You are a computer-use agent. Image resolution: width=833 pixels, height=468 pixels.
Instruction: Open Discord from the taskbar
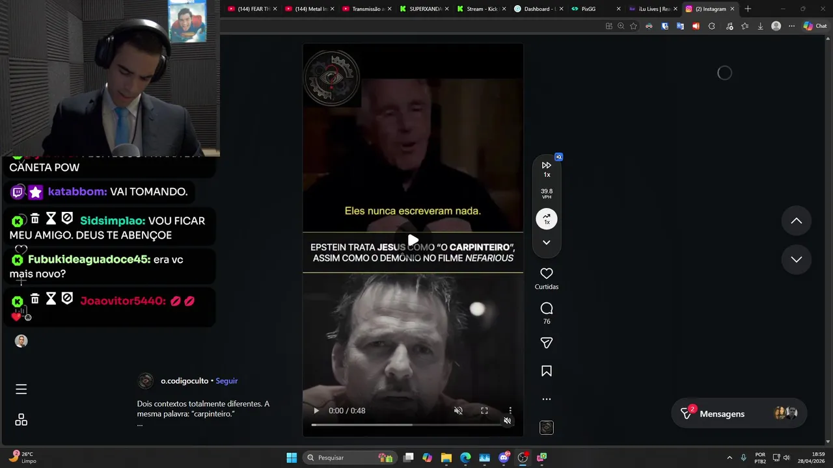click(504, 458)
